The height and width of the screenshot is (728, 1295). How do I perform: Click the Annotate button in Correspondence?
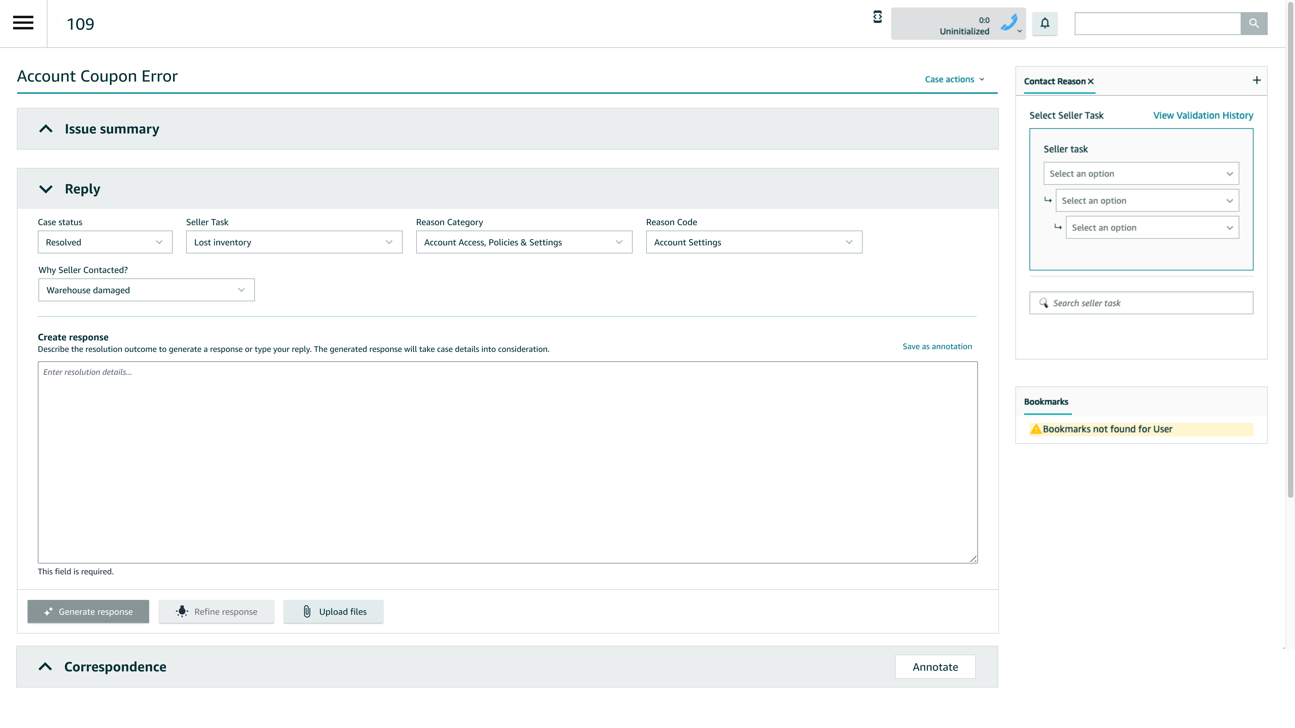935,667
